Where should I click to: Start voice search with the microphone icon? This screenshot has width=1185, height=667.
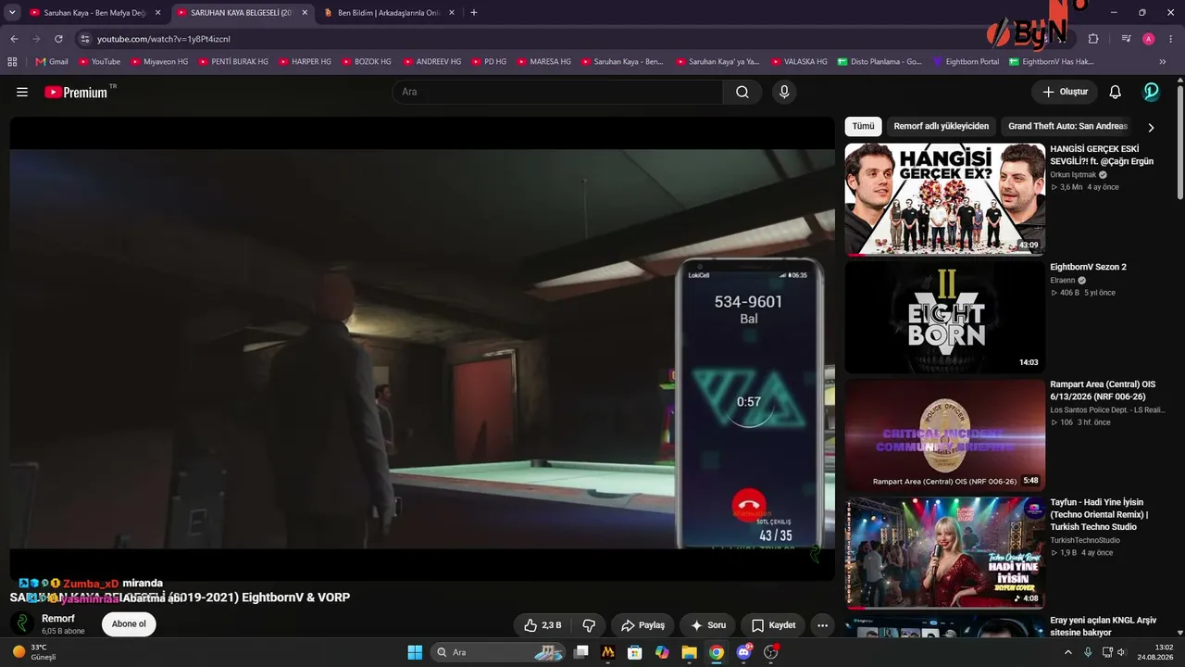click(x=784, y=92)
